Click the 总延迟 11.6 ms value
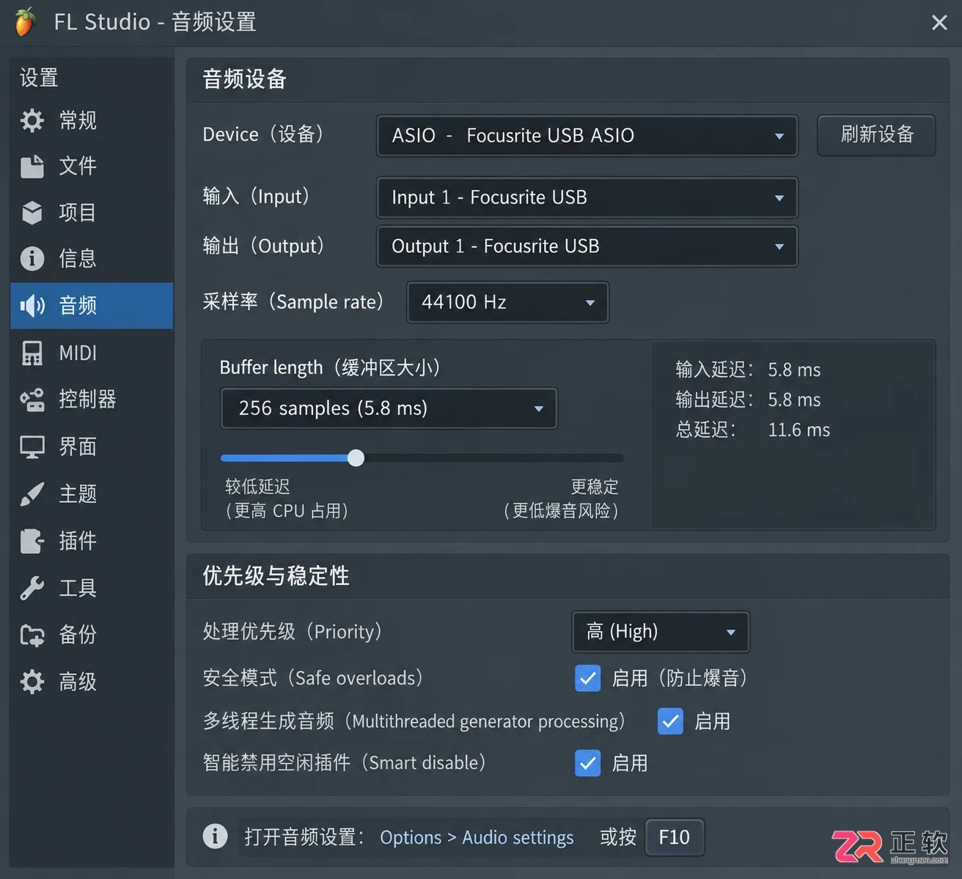This screenshot has width=962, height=879. click(x=799, y=430)
